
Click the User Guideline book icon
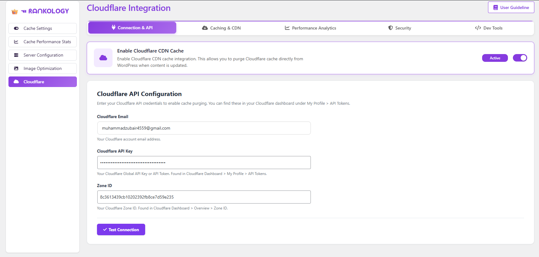click(x=495, y=7)
